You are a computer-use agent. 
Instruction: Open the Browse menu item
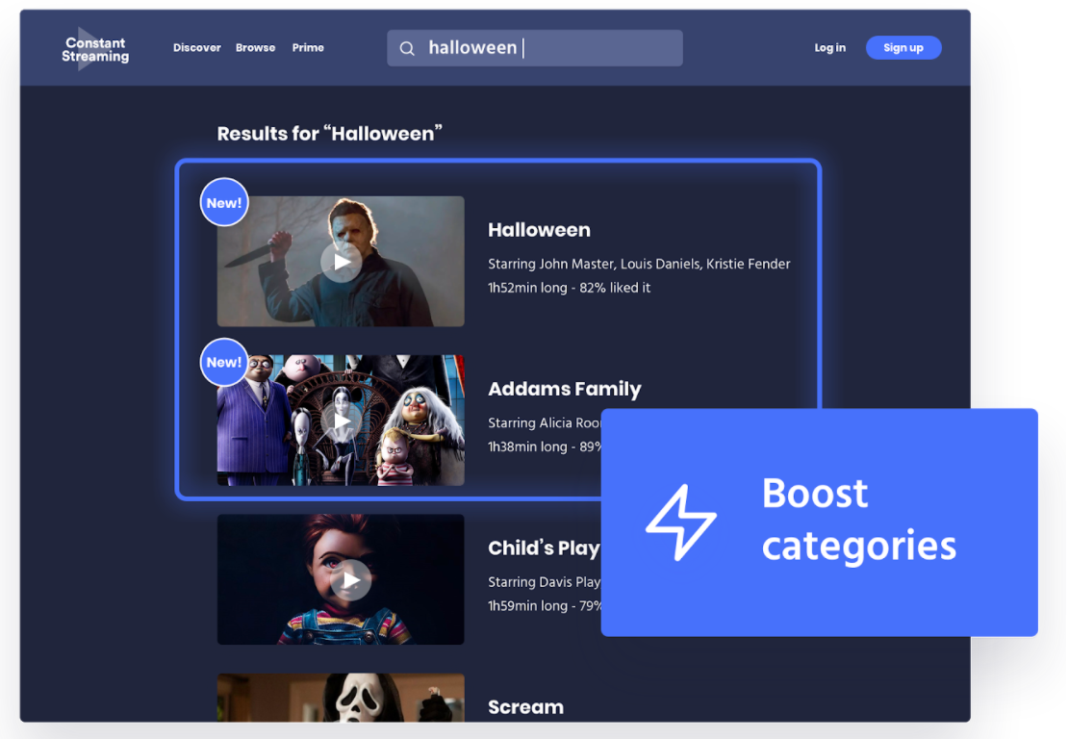click(x=255, y=48)
